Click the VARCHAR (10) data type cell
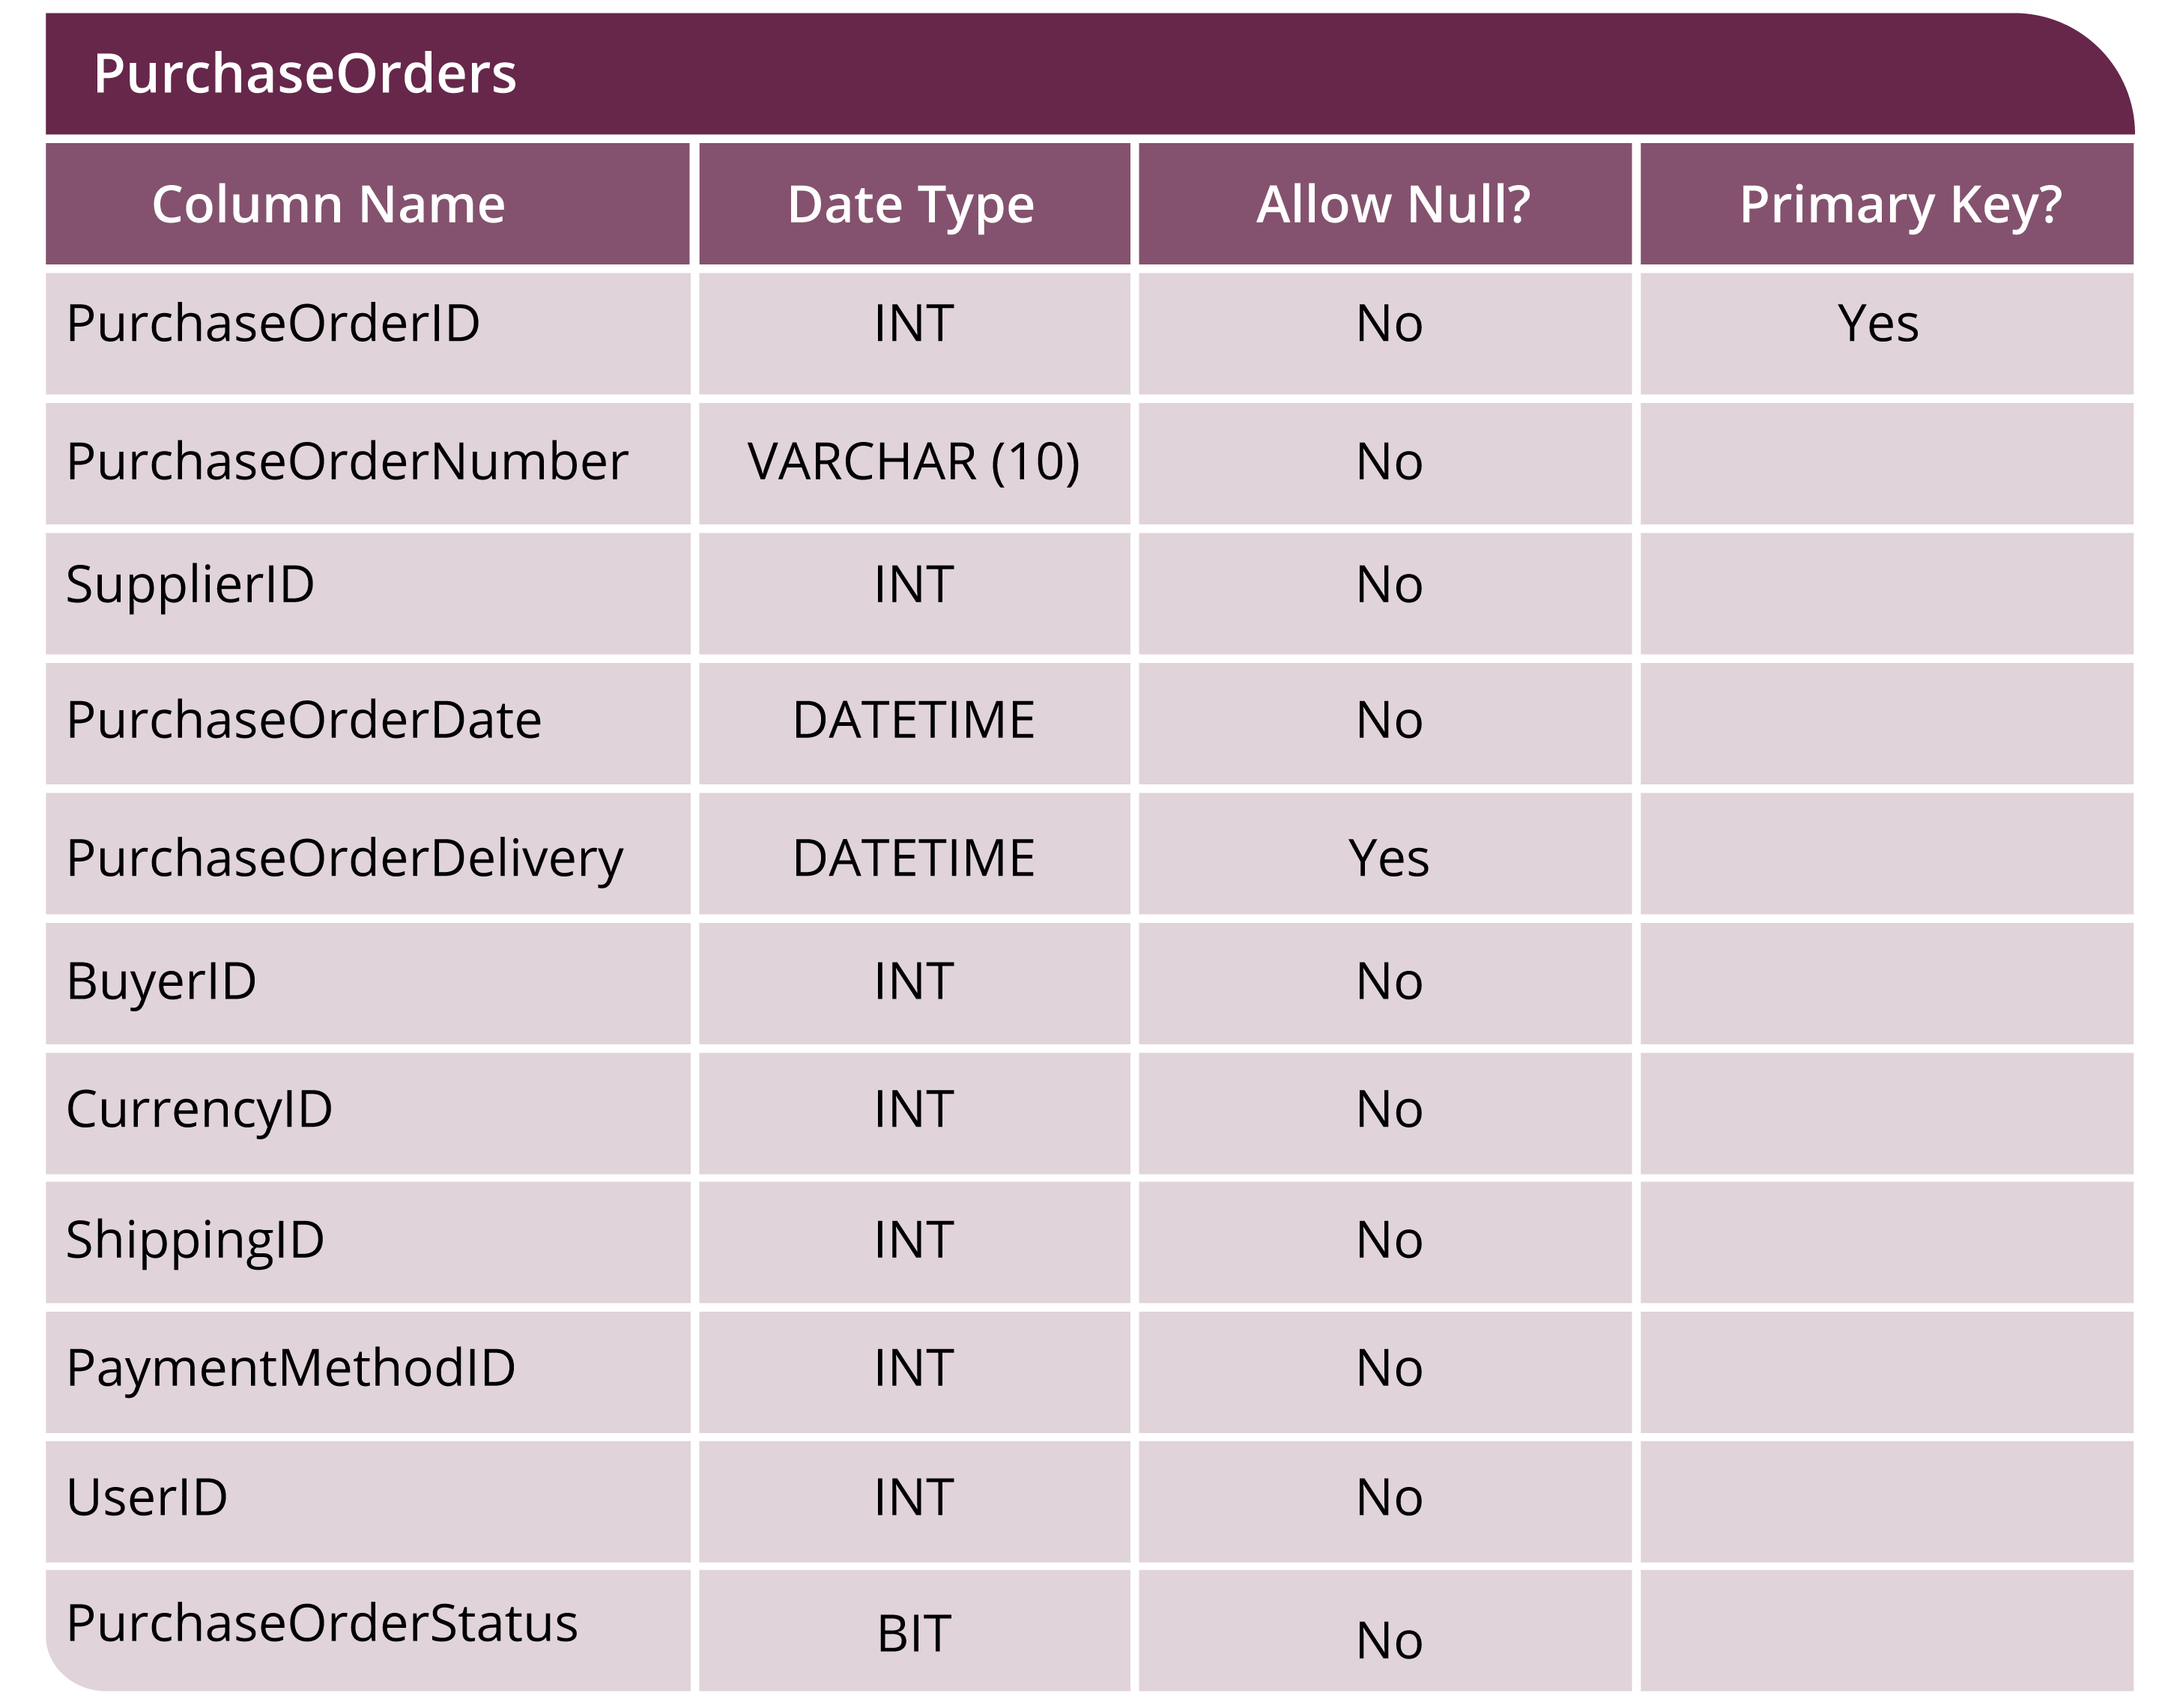2165x1708 pixels. coord(914,464)
